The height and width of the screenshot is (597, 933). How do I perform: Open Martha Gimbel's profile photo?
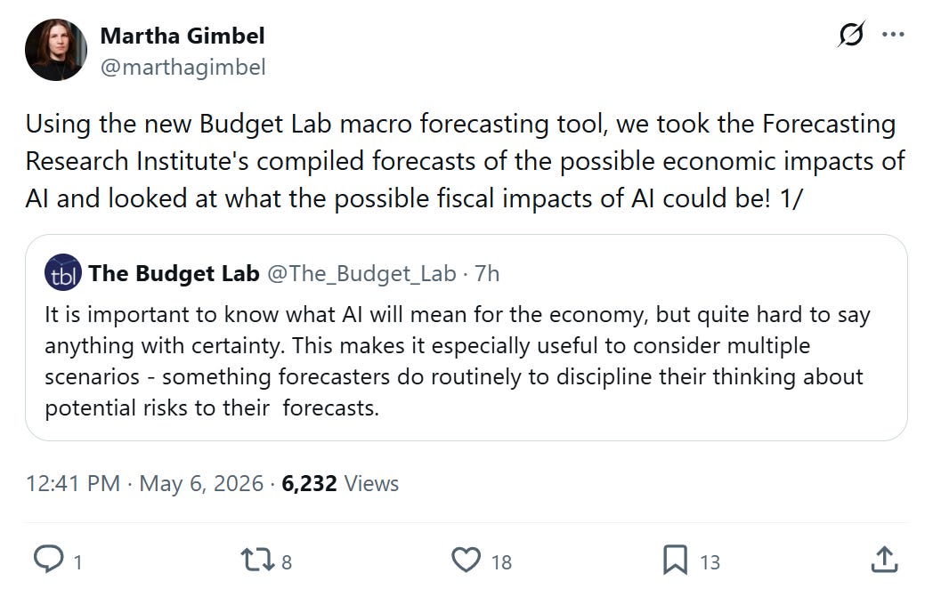tap(56, 49)
